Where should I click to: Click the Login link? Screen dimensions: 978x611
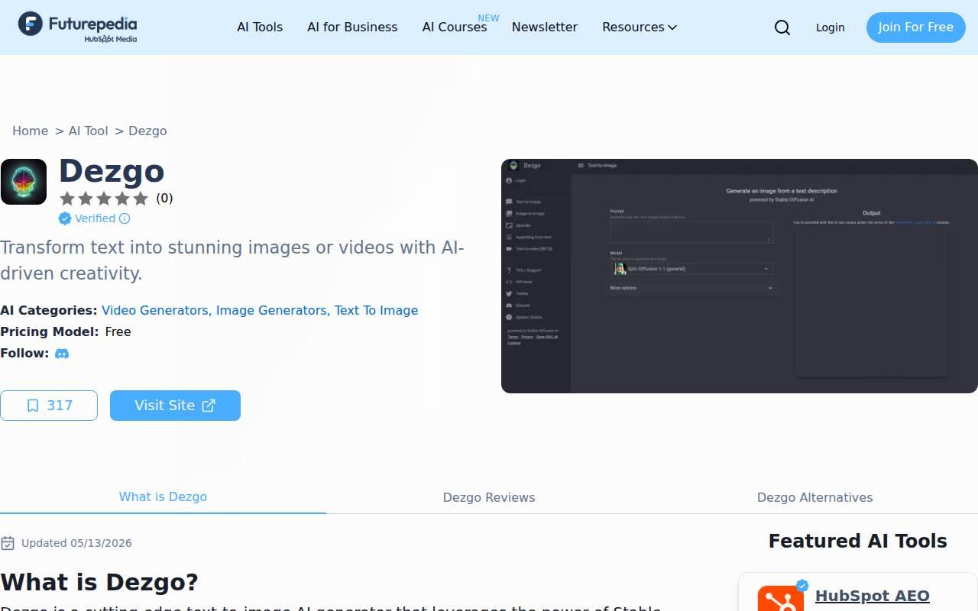tap(830, 27)
